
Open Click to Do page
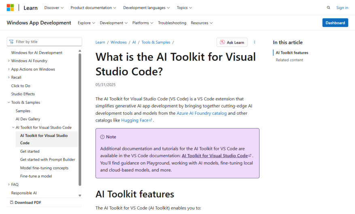21,86
